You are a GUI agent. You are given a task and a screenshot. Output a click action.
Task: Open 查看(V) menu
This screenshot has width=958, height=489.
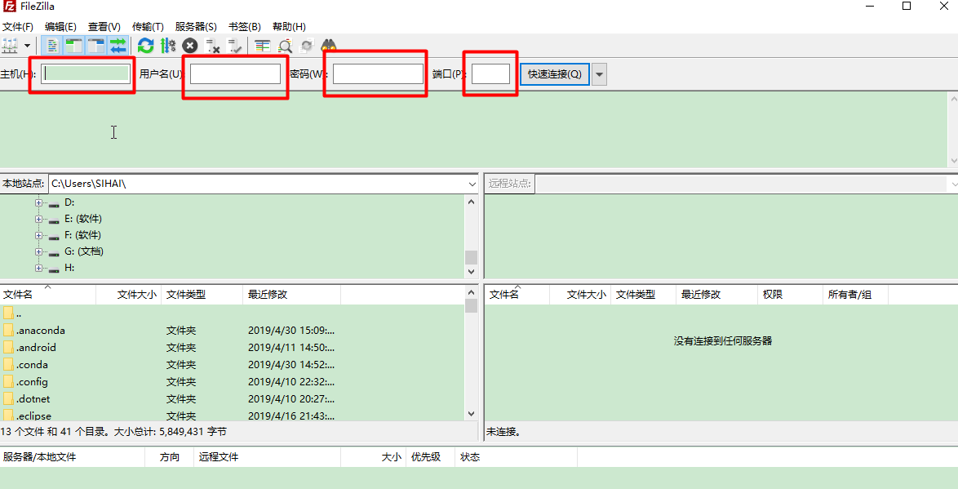[x=104, y=27]
